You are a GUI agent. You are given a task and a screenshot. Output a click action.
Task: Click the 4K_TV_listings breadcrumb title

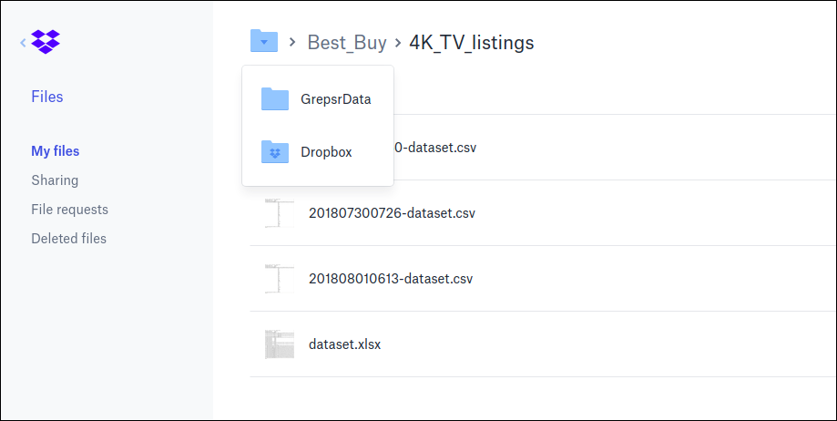(x=472, y=42)
